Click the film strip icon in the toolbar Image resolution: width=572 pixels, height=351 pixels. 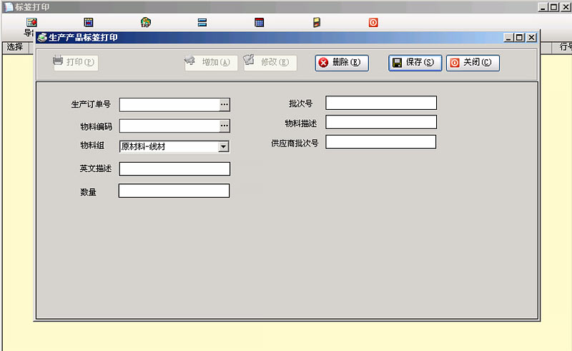(x=89, y=22)
